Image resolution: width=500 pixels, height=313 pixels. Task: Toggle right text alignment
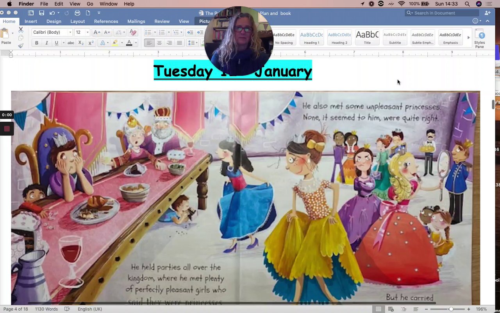click(x=170, y=43)
